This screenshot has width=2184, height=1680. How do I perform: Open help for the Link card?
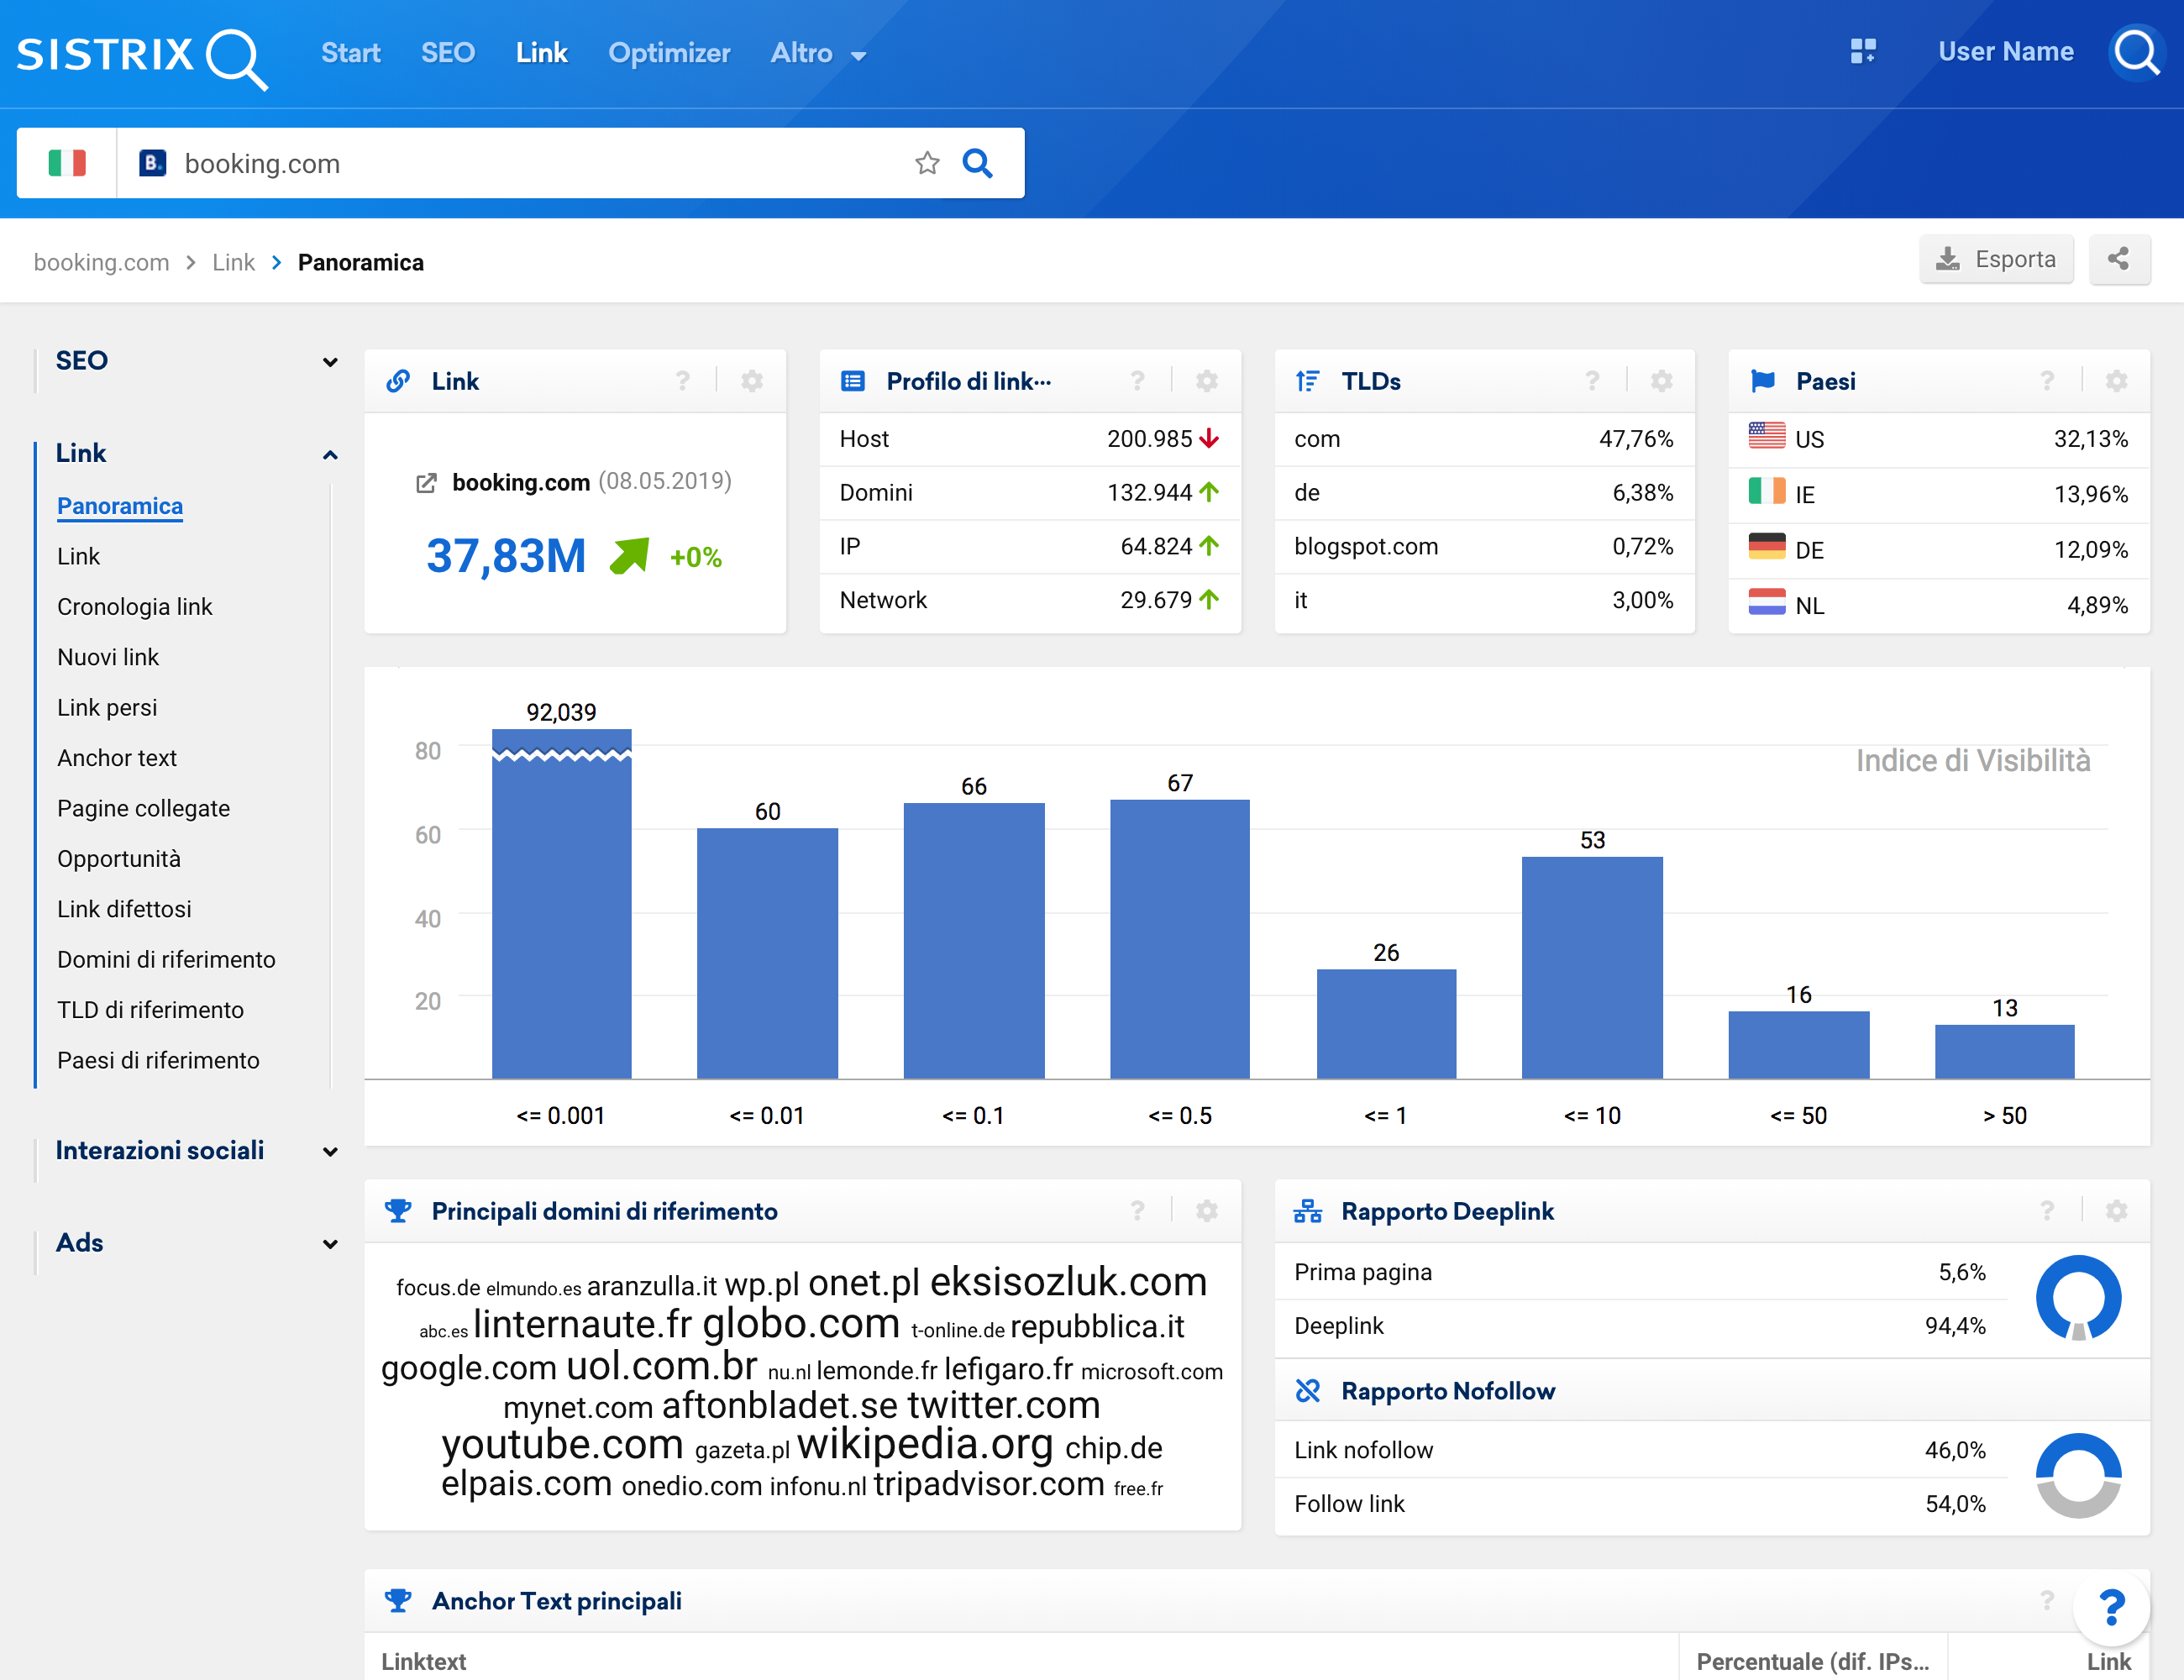pos(683,381)
